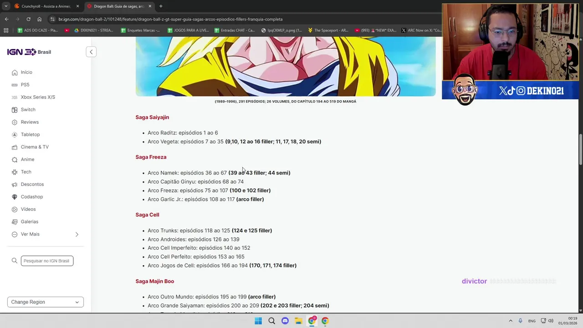Image resolution: width=583 pixels, height=328 pixels.
Task: Click the Dragon Ball Z header image
Action: click(286, 67)
